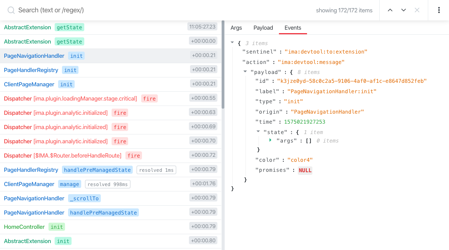Click the color value "color4"
This screenshot has height=250, width=449.
pyautogui.click(x=300, y=160)
